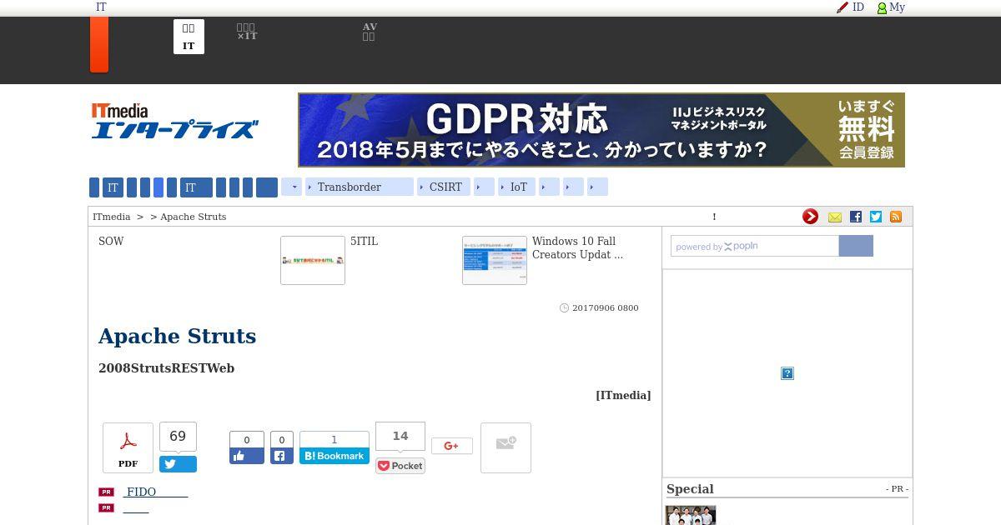Select the AV tab in the dark header

click(369, 32)
